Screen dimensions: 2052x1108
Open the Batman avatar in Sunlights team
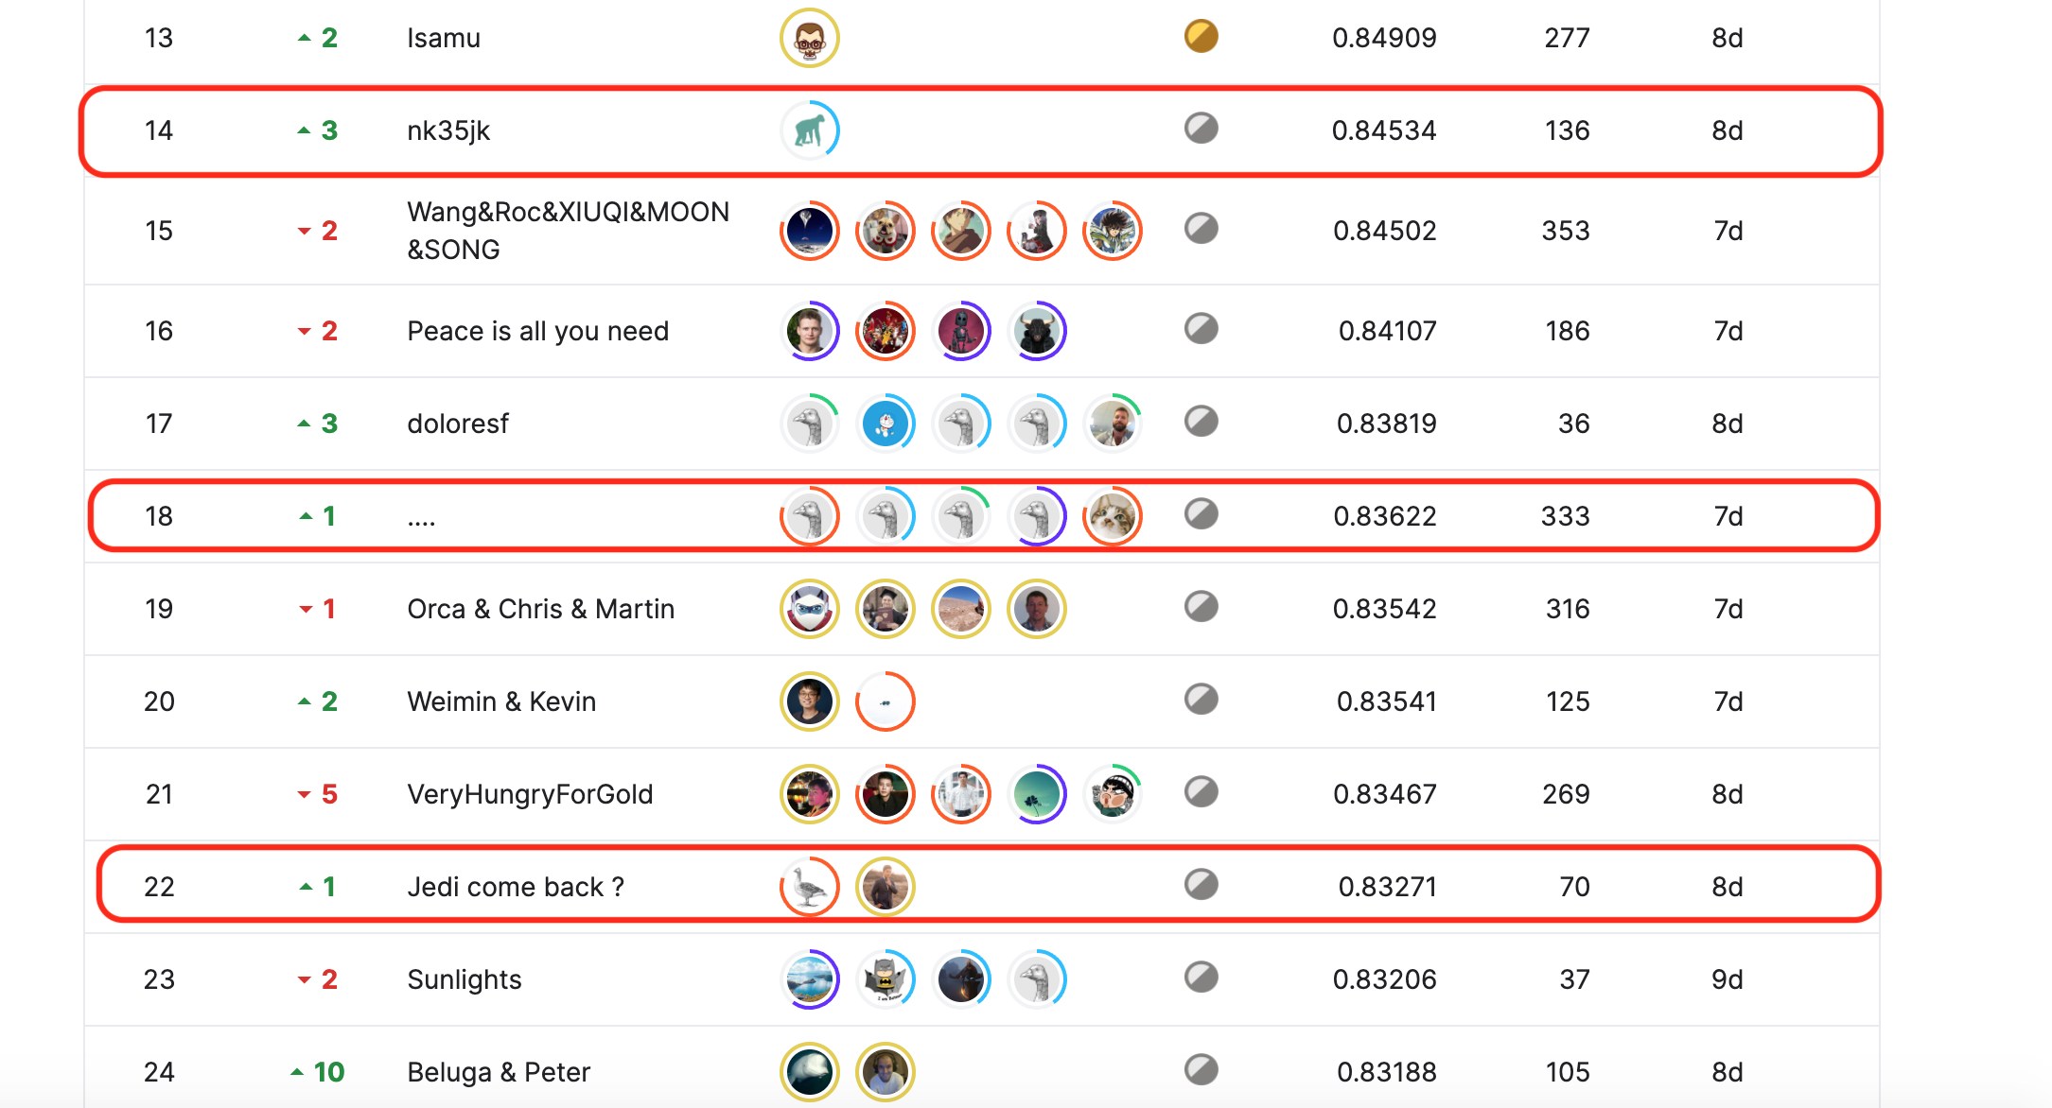886,979
